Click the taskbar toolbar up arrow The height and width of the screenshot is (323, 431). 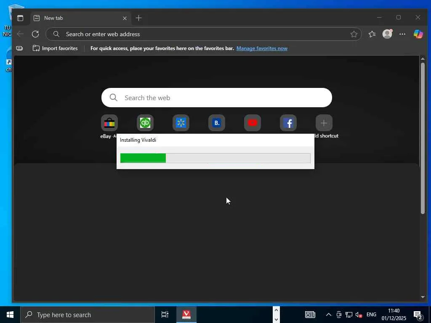276,310
